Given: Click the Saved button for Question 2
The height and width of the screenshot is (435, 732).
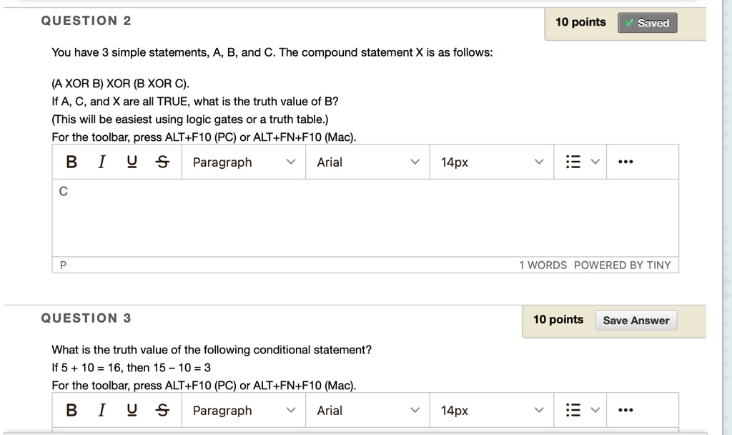Looking at the screenshot, I should click(647, 22).
